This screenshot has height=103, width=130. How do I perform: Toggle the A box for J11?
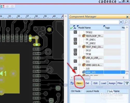(x=75, y=61)
